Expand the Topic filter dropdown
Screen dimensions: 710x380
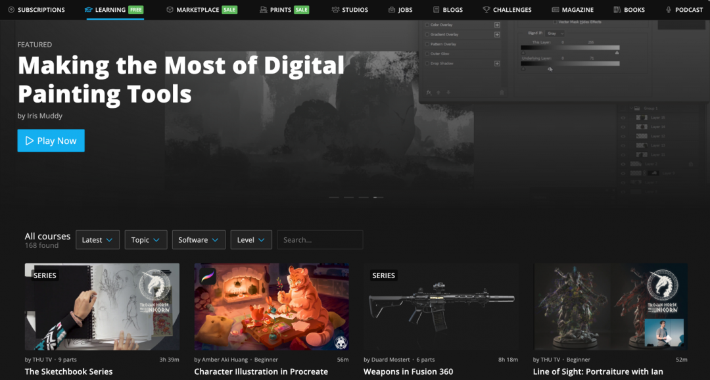pos(146,240)
